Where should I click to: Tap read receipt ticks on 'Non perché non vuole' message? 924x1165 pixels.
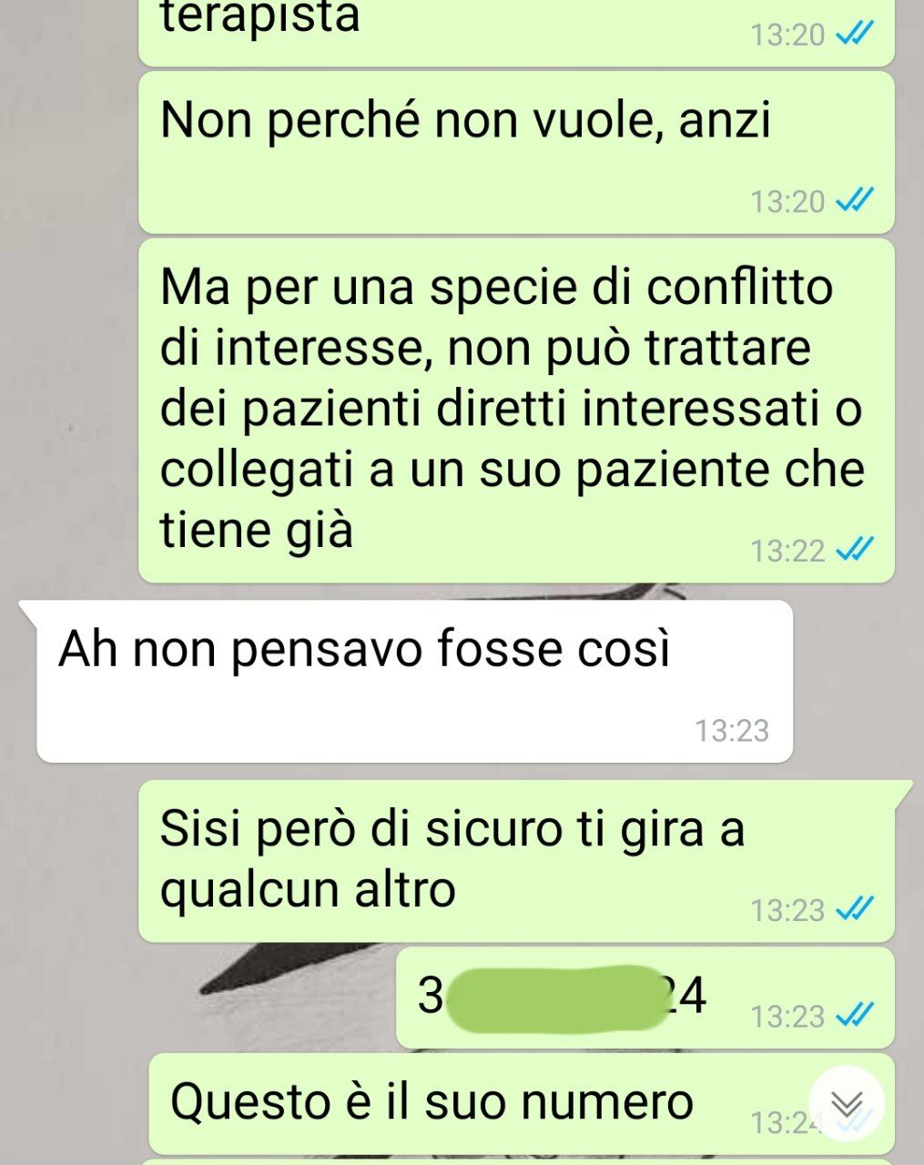click(854, 200)
